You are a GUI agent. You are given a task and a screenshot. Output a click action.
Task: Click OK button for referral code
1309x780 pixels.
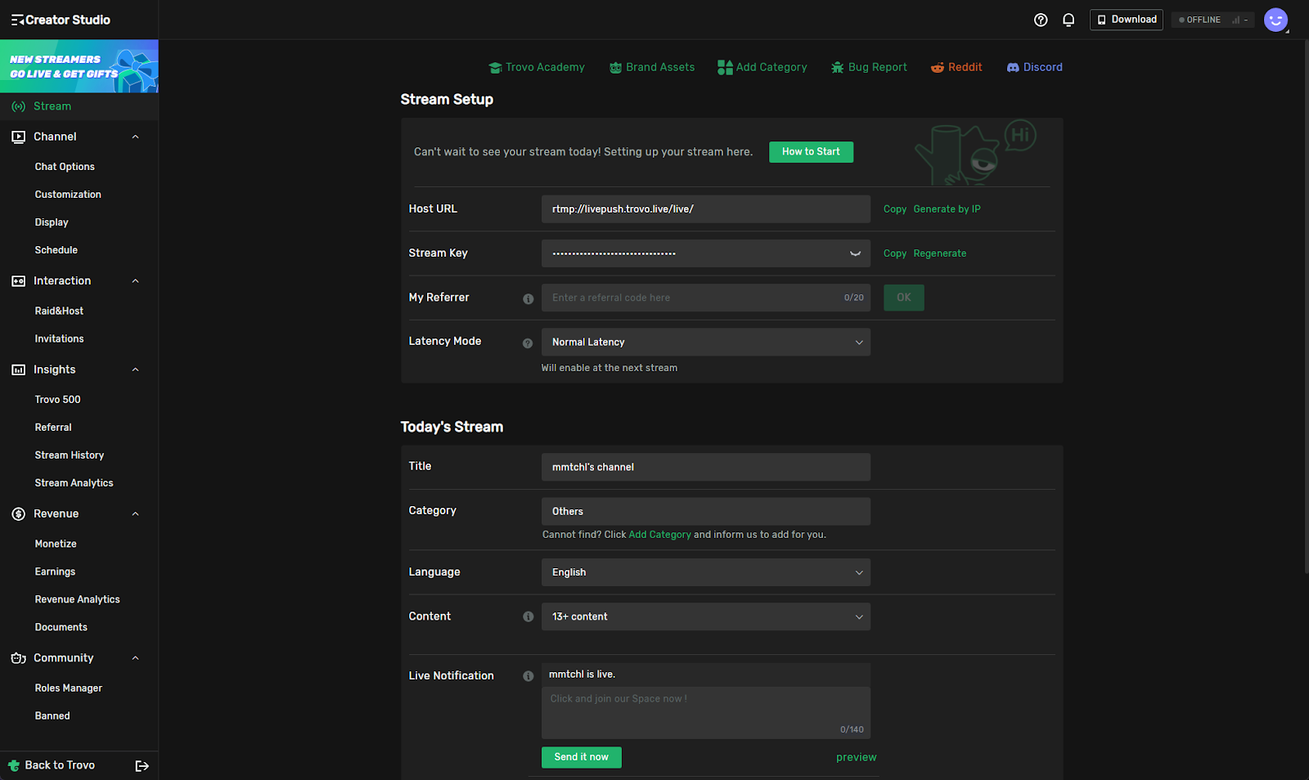pos(903,298)
